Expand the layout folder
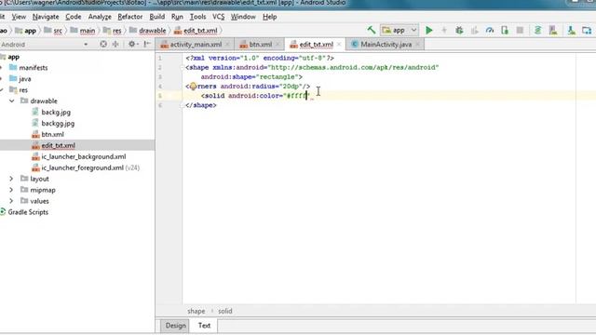The image size is (596, 335). 11,179
